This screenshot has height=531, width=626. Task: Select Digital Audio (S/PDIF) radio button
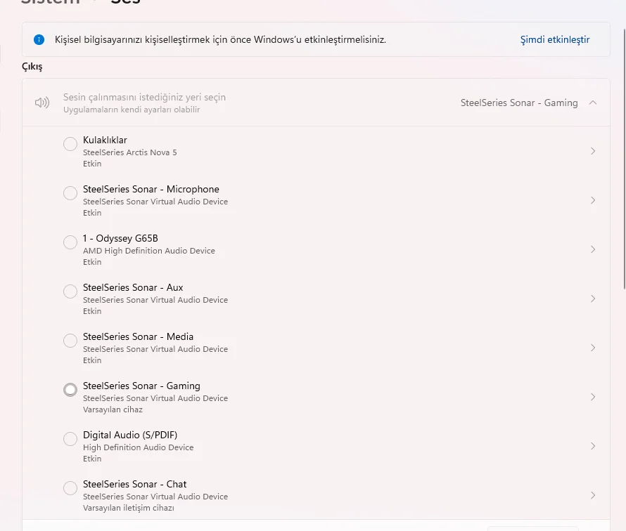(x=70, y=438)
